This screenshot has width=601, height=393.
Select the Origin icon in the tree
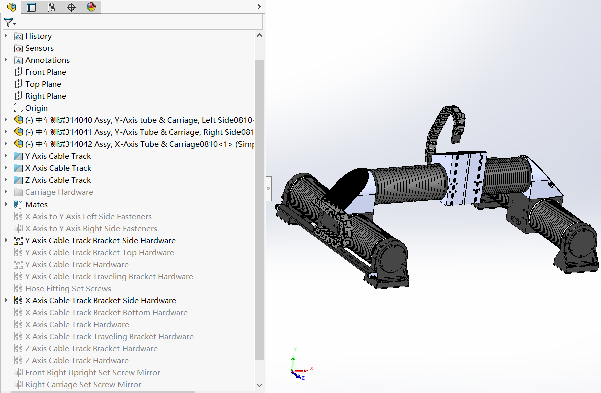(18, 108)
